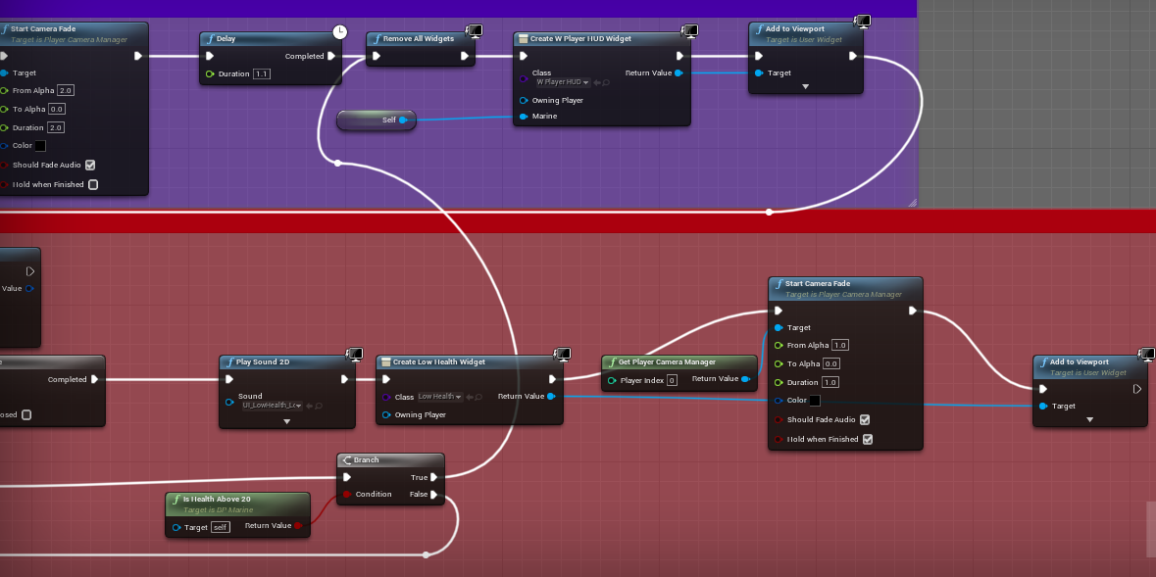Toggle Should Fade Audio in the purple section
This screenshot has width=1156, height=577.
90,166
